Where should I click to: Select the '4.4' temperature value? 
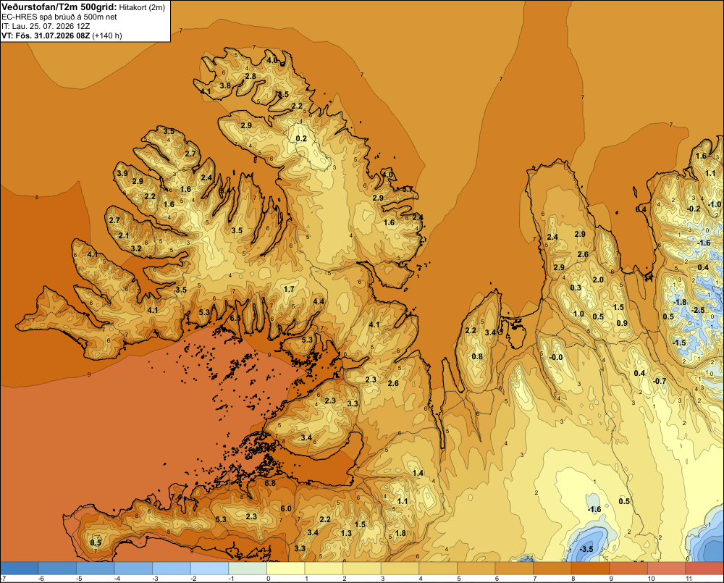pyautogui.click(x=319, y=301)
